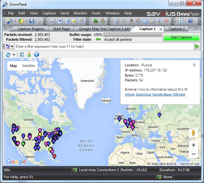Click the red WLAN signal icon
The image size is (204, 183).
click(167, 21)
